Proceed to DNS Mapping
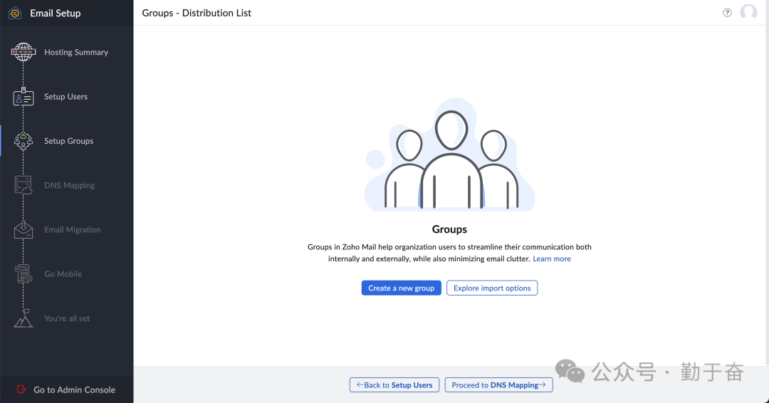This screenshot has width=769, height=403. pos(498,385)
